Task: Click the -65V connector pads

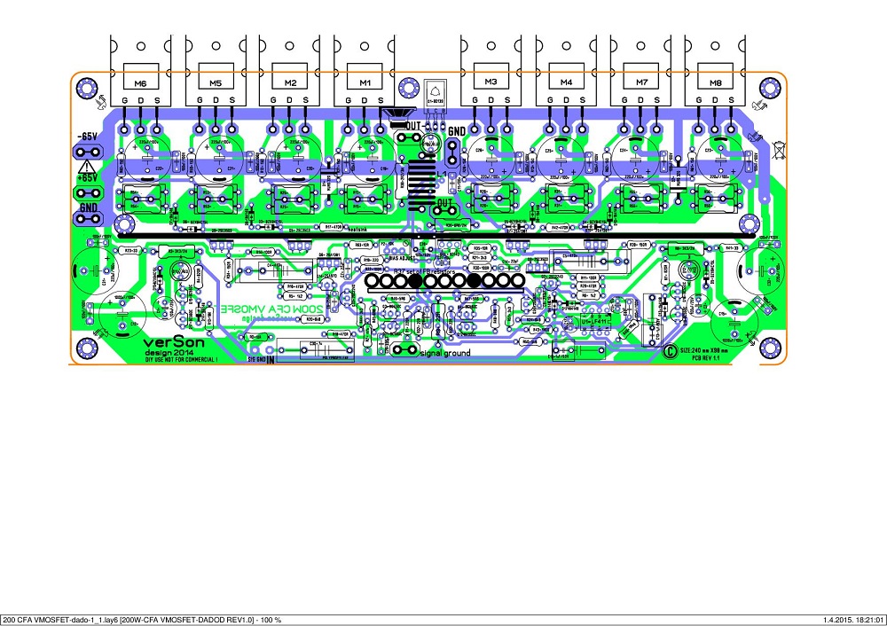Action: (88, 152)
